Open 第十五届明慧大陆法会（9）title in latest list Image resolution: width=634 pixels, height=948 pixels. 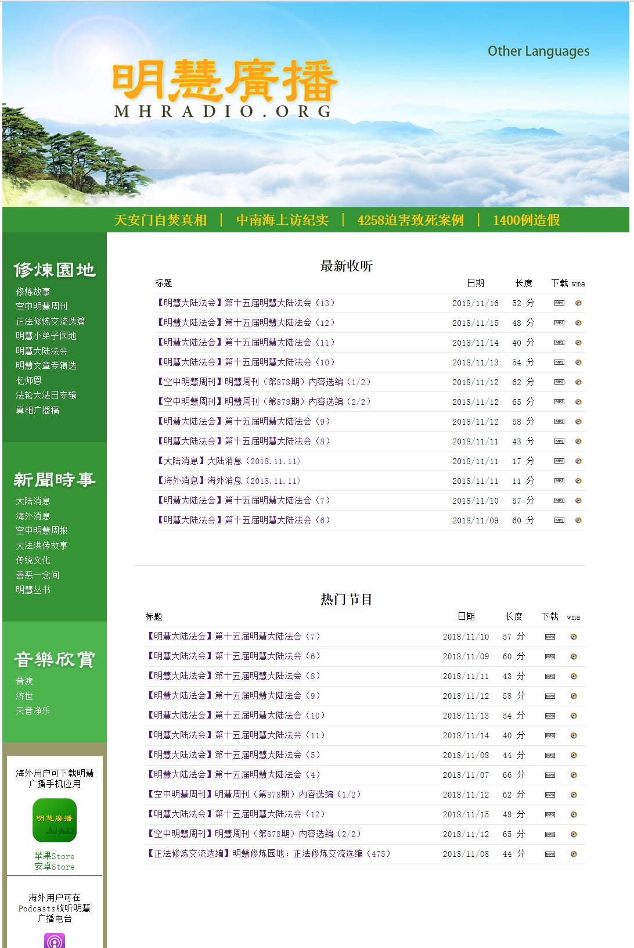[x=244, y=422]
